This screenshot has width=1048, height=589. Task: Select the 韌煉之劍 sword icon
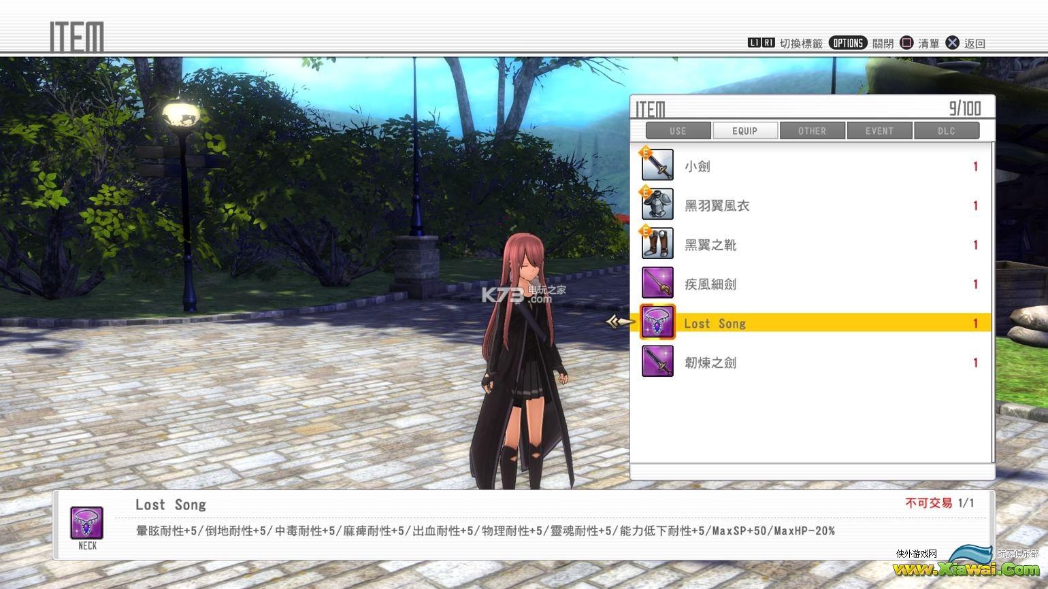657,362
